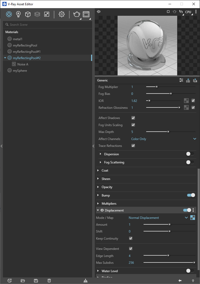200x284 pixels.
Task: Expand the Coat section
Action: click(98, 170)
